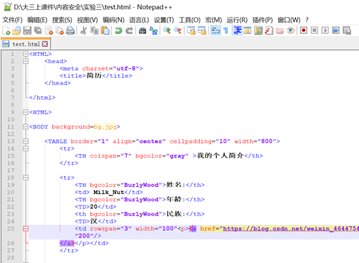Collapse the HTML block on line 1
This screenshot has height=263, width=359.
coord(26,54)
